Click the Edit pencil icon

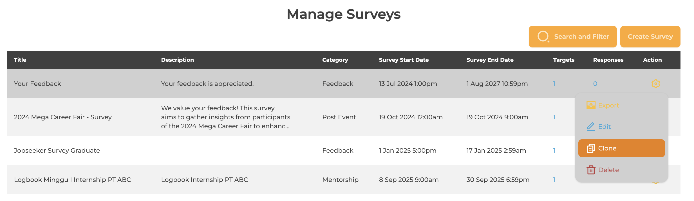click(591, 127)
